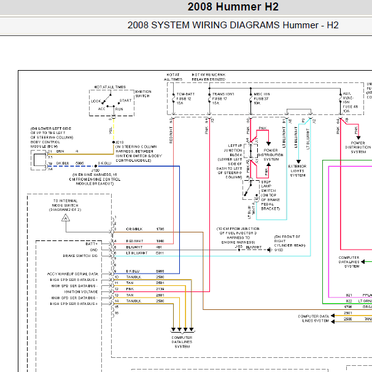Click the 'YEL' wire label below the ignition switch
The width and height of the screenshot is (372, 372).
click(x=110, y=130)
